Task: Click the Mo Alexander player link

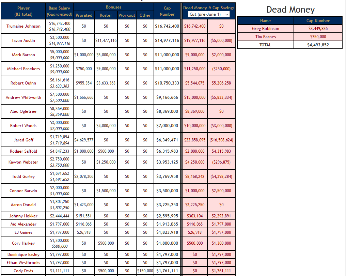Action: (23, 224)
